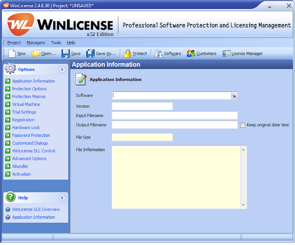This screenshot has height=245, width=295.
Task: Open the Project menu
Action: (14, 43)
